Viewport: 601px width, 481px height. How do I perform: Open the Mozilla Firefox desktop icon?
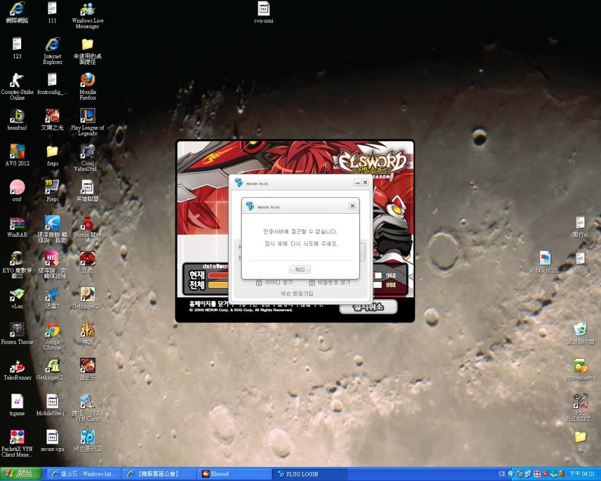tap(87, 80)
